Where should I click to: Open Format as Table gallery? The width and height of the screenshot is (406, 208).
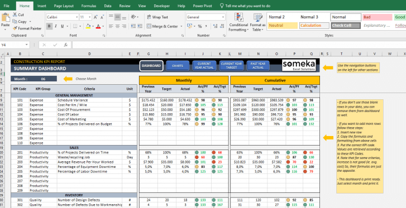(x=257, y=22)
